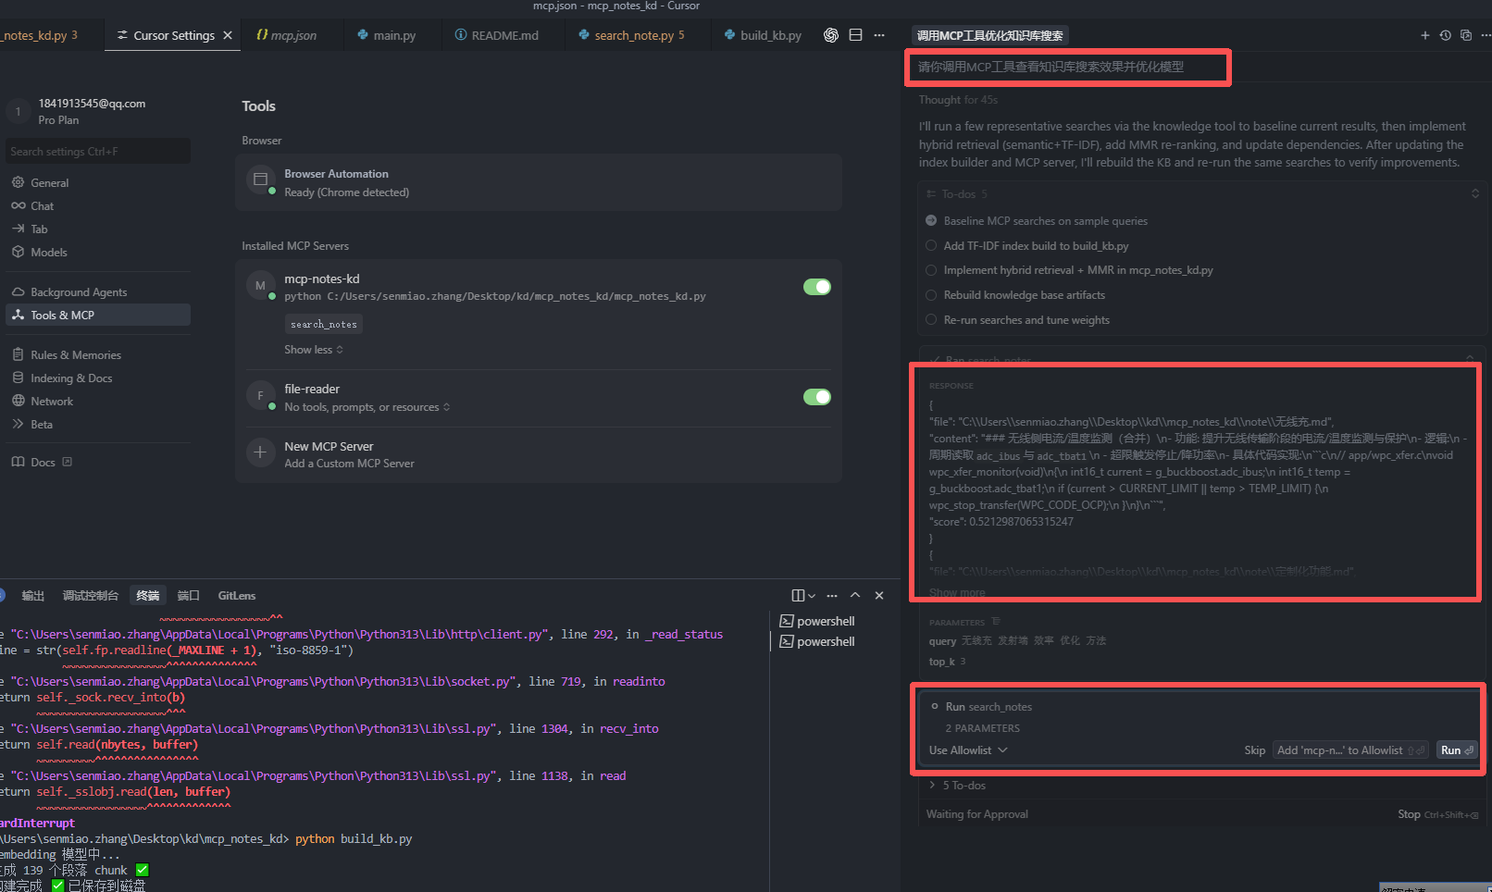Open chat history clock icon
The width and height of the screenshot is (1492, 892).
point(1445,35)
